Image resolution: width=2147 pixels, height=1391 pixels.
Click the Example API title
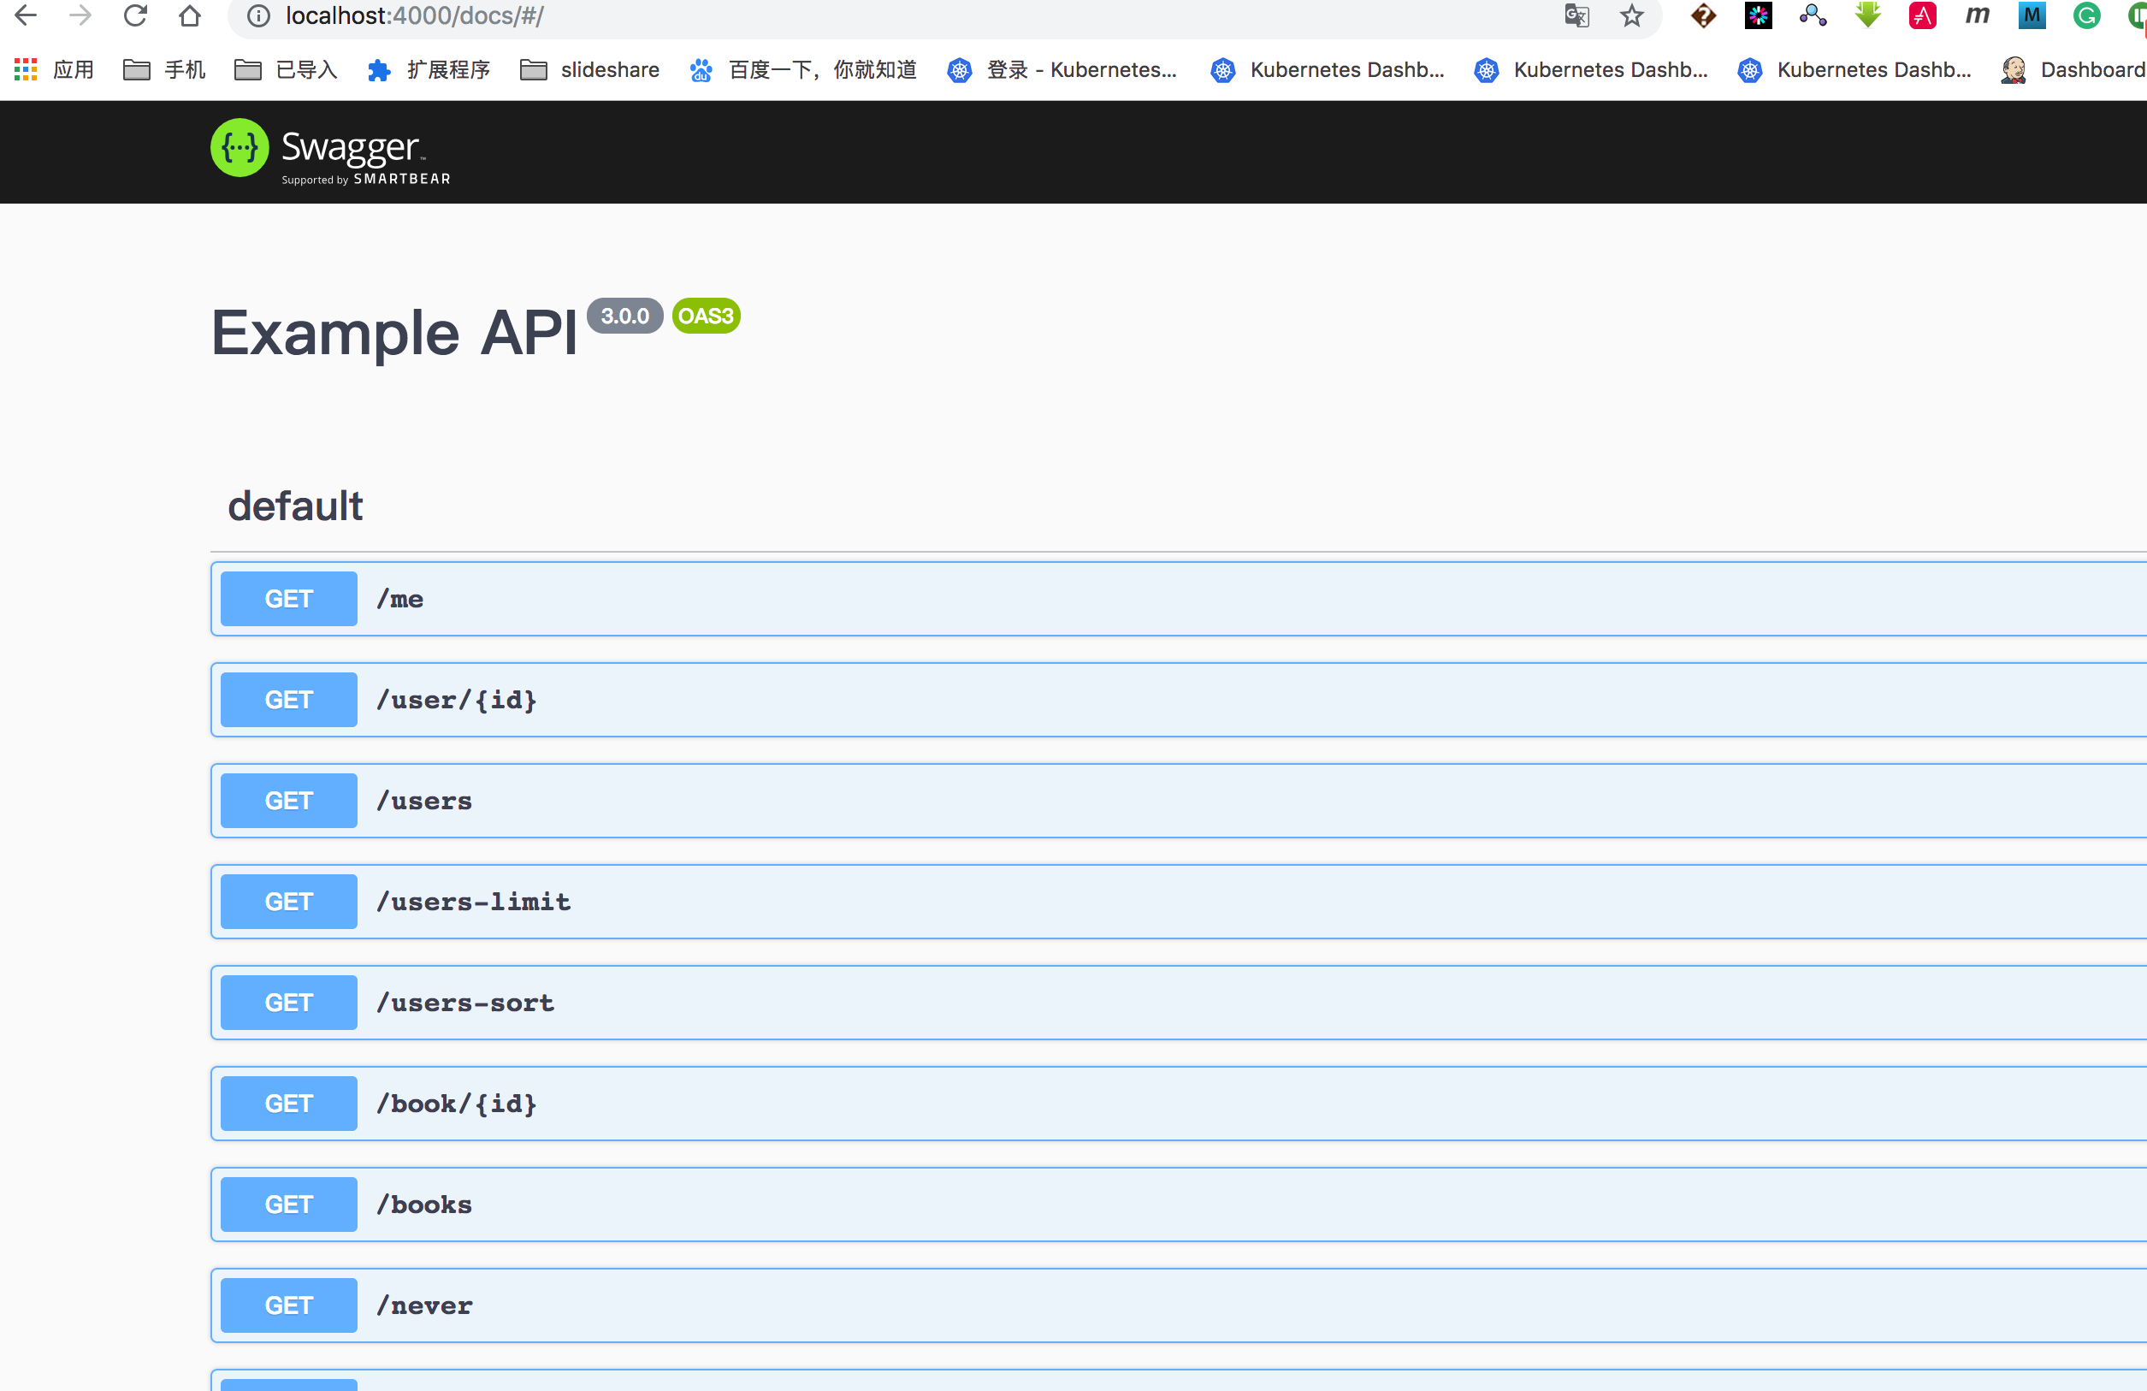pyautogui.click(x=394, y=333)
